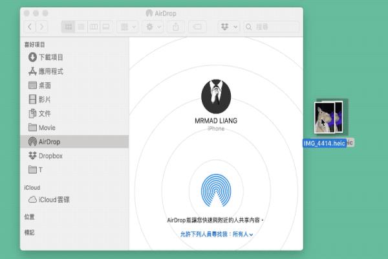388x259 pixels.
Task: Switch to icon view in toolbar
Action: tap(68, 27)
